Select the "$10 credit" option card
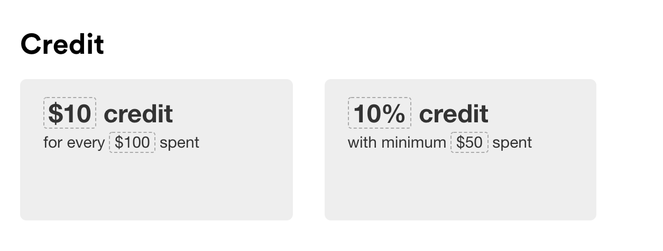663x251 pixels. [156, 150]
